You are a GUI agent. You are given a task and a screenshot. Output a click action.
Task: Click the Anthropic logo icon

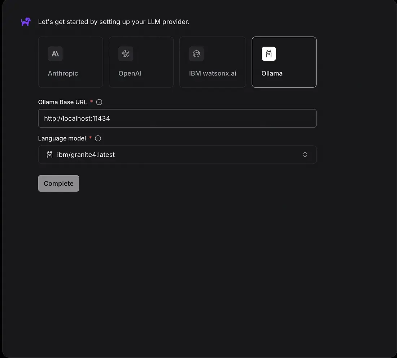(55, 54)
